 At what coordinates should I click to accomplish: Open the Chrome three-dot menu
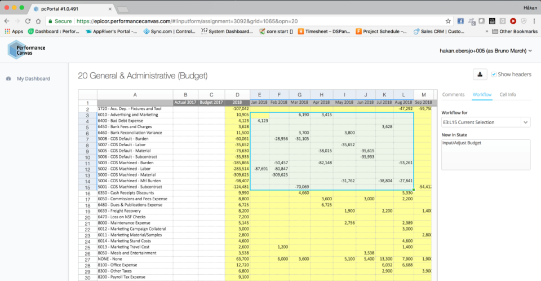pos(534,21)
